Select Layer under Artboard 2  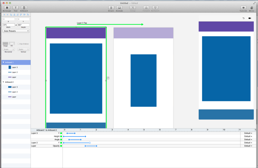(x=16, y=97)
